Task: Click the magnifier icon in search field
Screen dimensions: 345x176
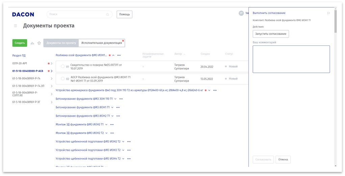Action: click(108, 14)
